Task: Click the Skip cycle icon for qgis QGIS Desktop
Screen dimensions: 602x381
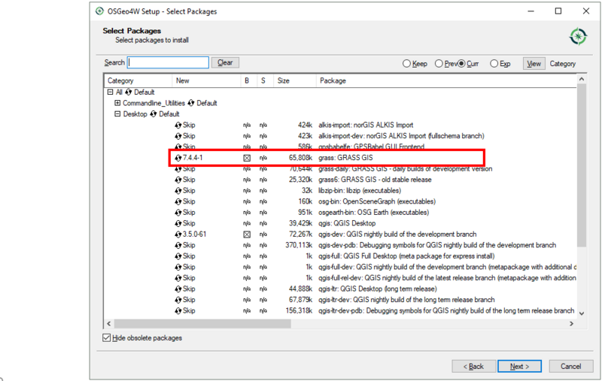Action: pyautogui.click(x=178, y=224)
